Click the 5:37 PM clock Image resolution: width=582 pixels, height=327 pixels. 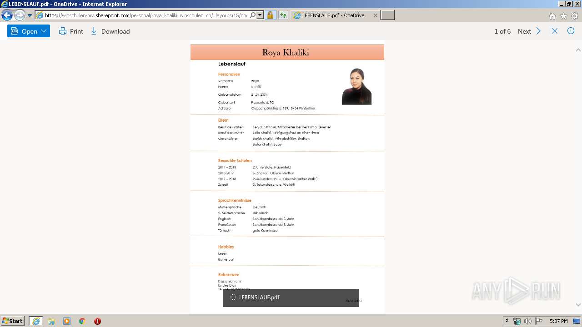tap(558, 321)
